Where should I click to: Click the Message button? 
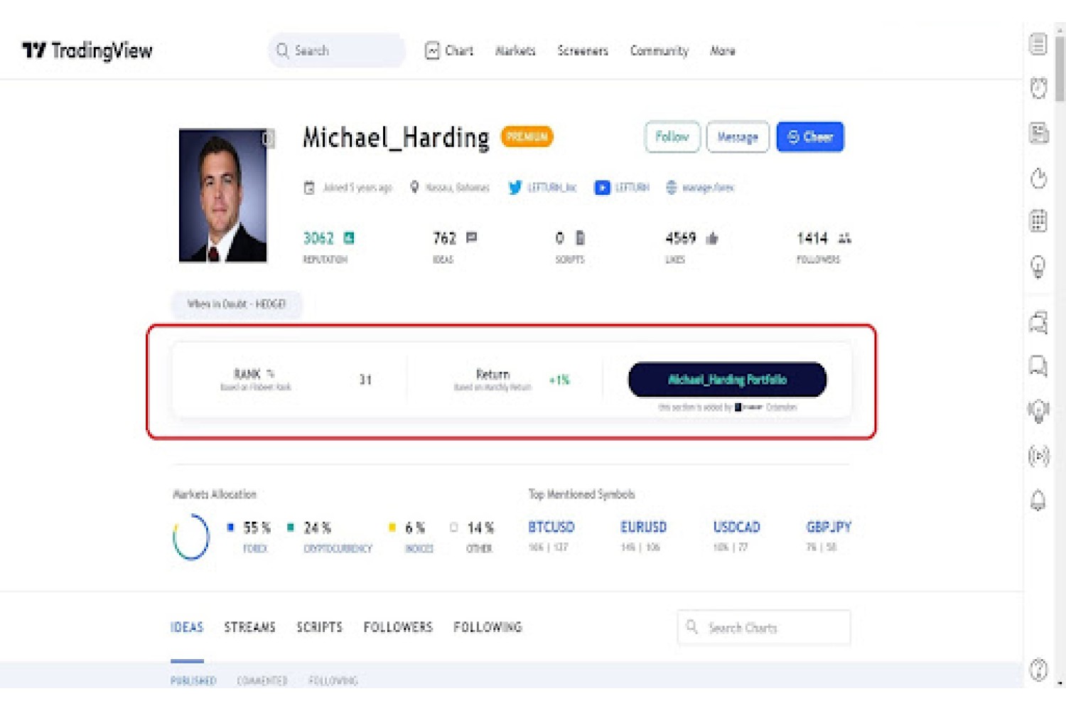click(x=738, y=137)
